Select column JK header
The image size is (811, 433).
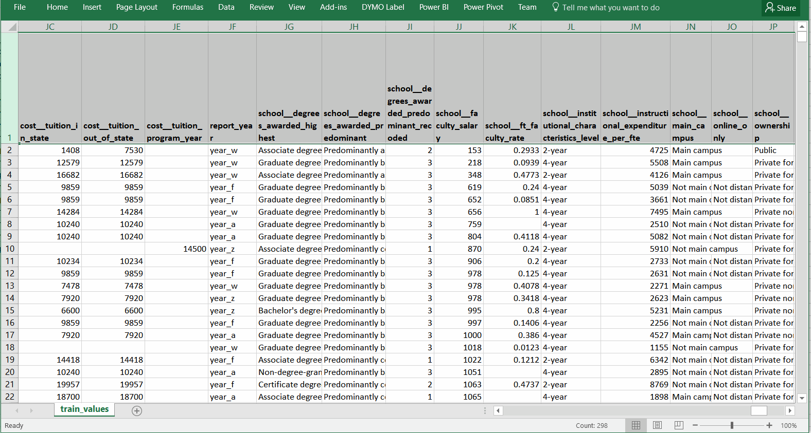[x=512, y=27]
